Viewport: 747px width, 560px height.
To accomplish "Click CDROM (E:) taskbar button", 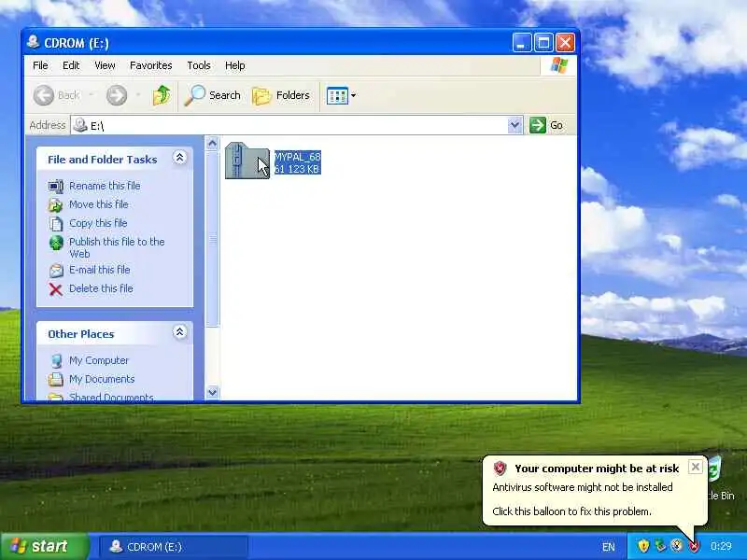I will pyautogui.click(x=174, y=547).
